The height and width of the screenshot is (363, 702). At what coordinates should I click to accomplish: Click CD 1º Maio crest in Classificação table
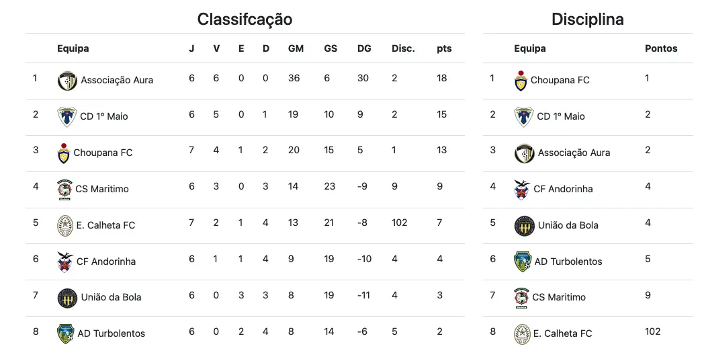click(x=67, y=117)
